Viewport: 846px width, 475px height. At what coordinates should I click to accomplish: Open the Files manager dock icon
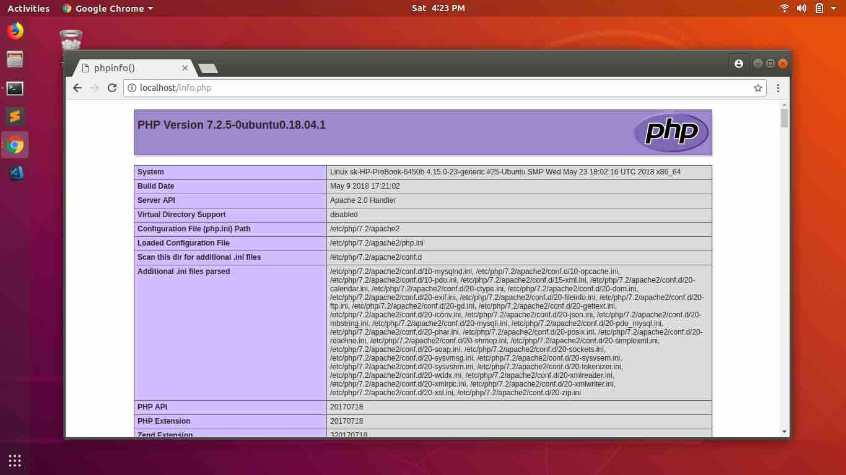pos(15,59)
